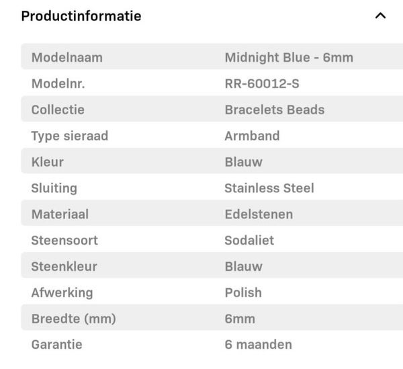403x369 pixels.
Task: Click the Stainless Steel value
Action: point(269,188)
